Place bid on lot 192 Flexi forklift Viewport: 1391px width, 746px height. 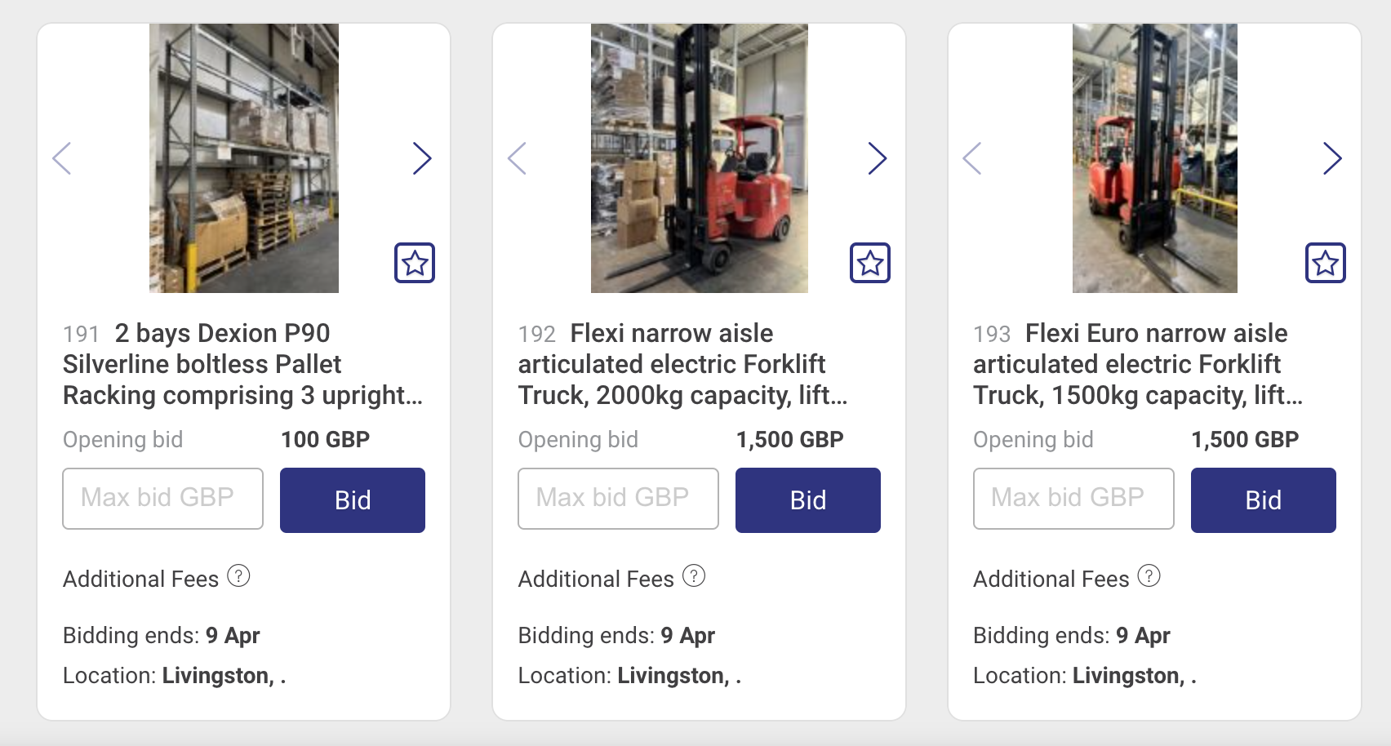point(807,500)
